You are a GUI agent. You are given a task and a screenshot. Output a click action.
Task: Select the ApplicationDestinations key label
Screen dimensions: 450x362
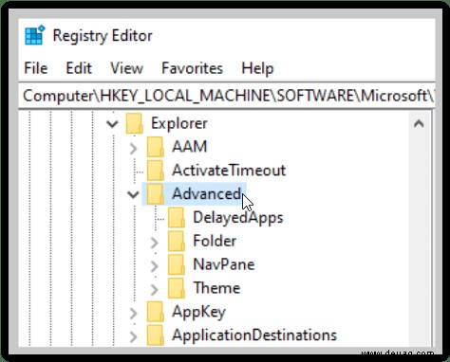(x=254, y=335)
